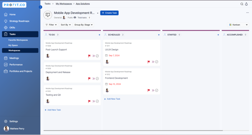Expand the Group By: Stage dropdown
Viewport: 252px width, 135px height.
tap(83, 25)
